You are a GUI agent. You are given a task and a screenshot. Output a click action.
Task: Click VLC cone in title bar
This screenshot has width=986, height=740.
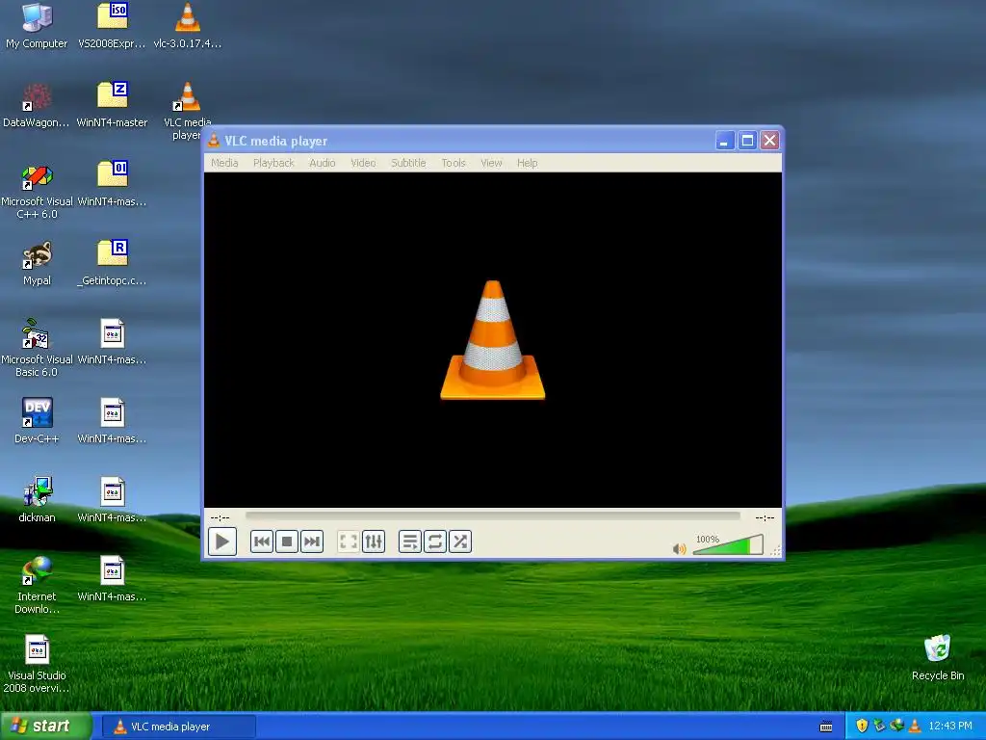point(214,141)
